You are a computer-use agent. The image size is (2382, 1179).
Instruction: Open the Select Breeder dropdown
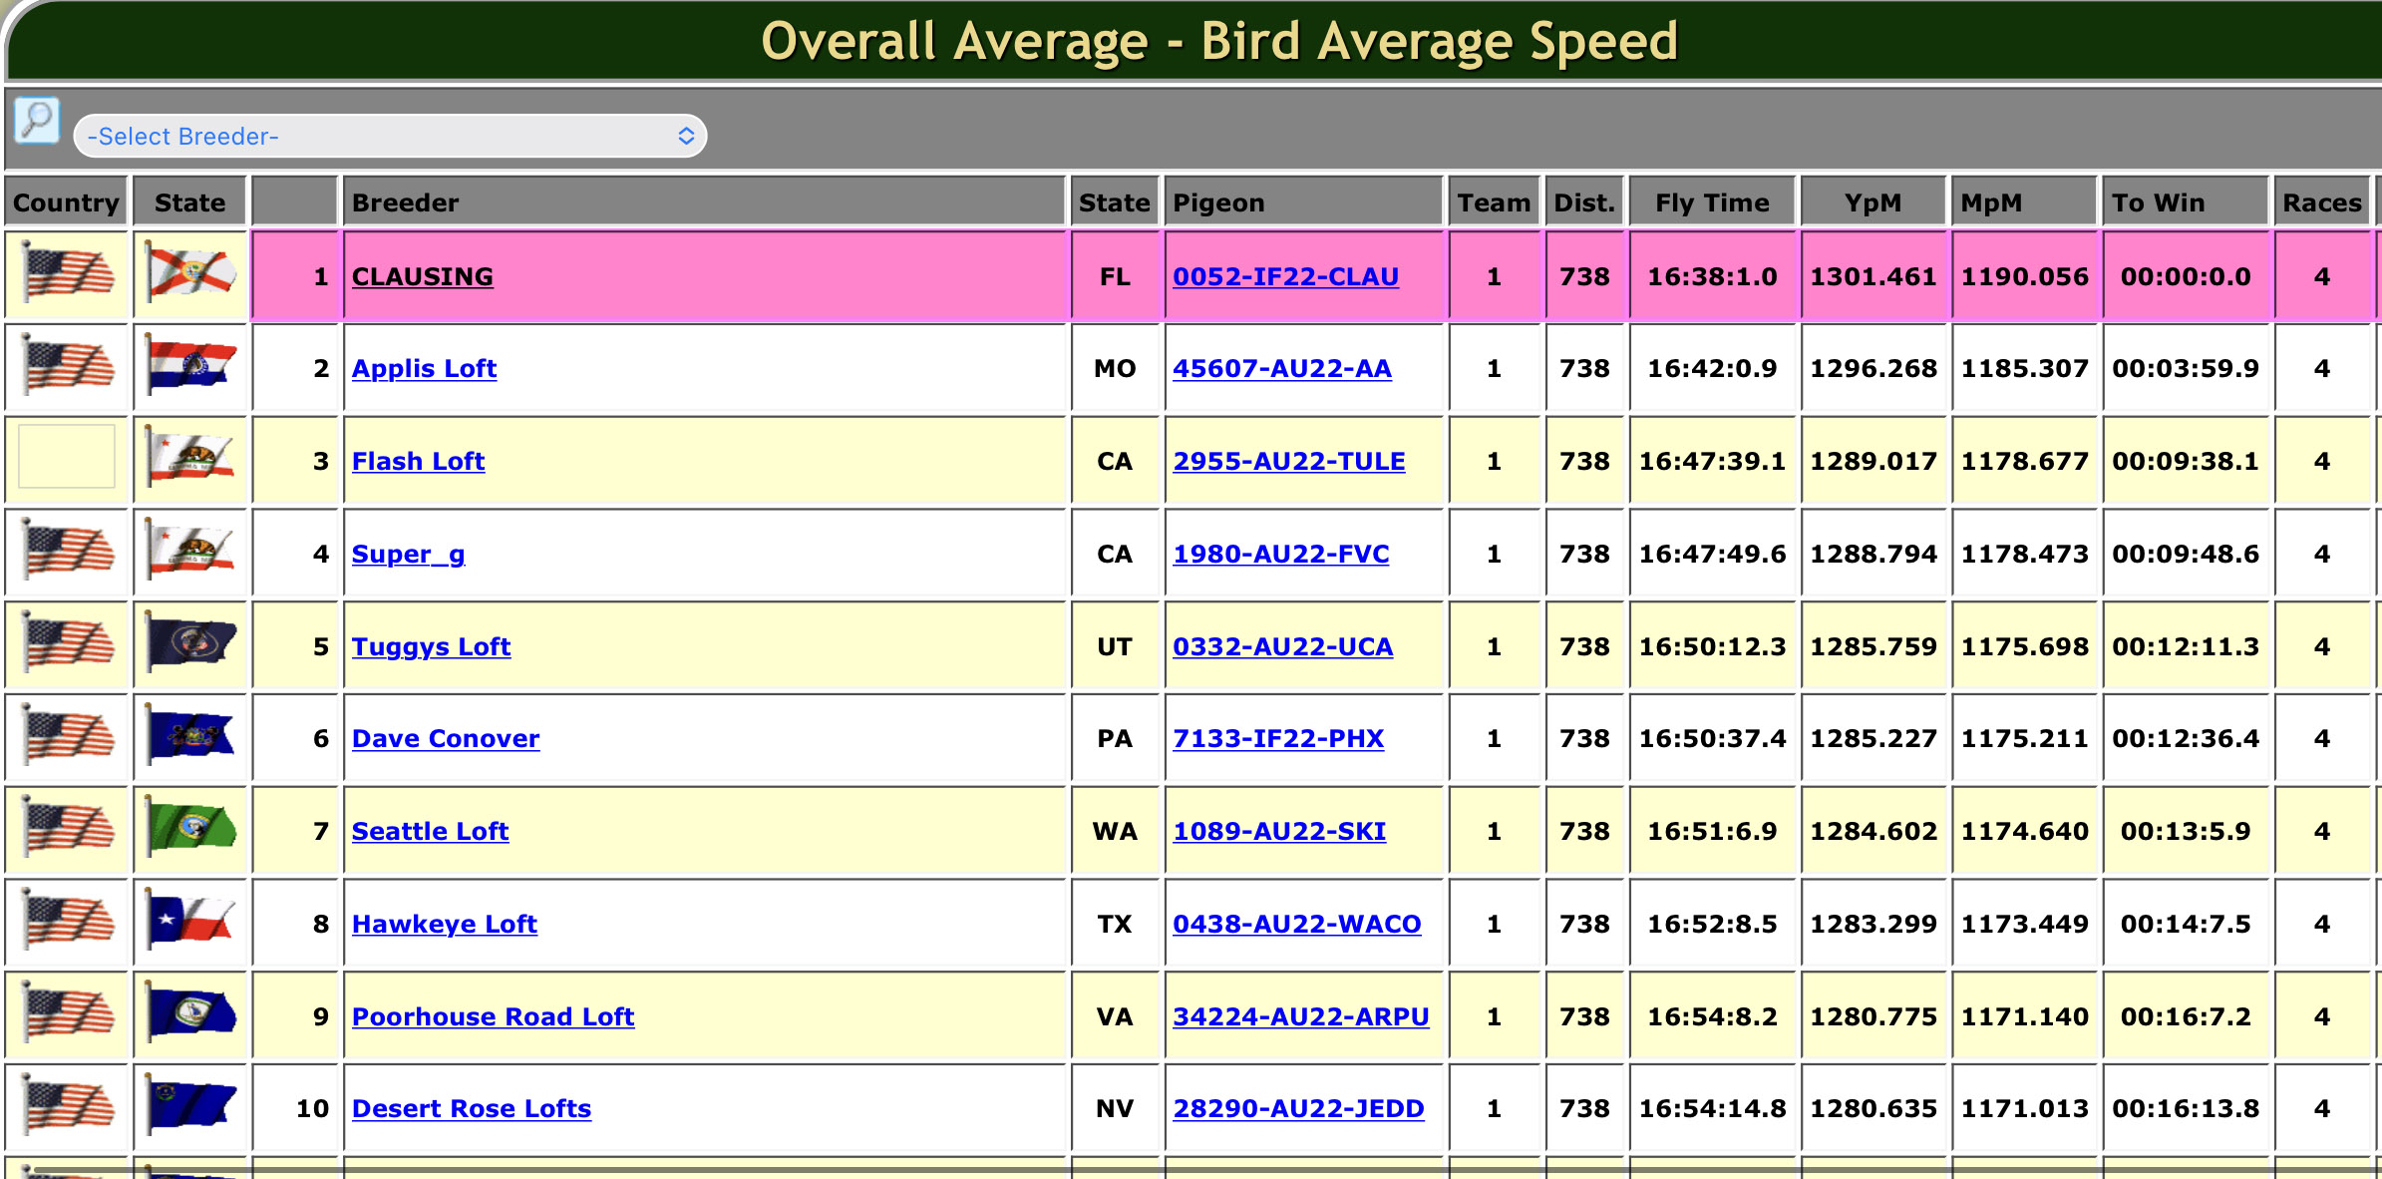(x=389, y=137)
